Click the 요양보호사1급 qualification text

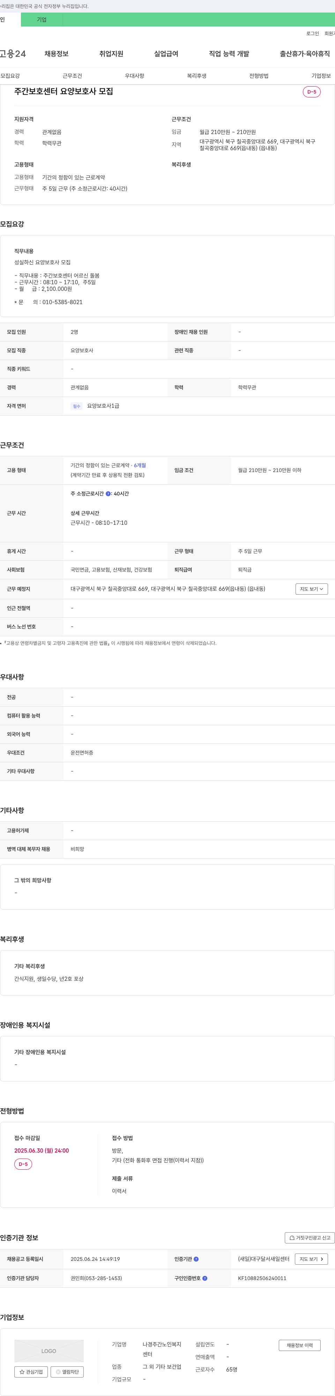pos(103,406)
